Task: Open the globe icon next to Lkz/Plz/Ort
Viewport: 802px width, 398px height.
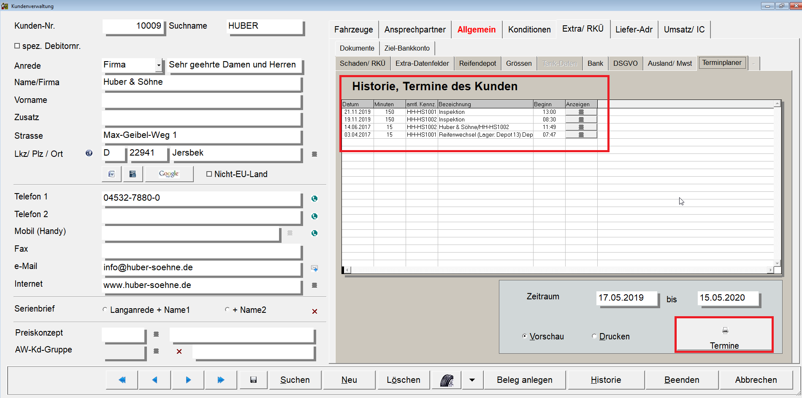Action: click(89, 153)
